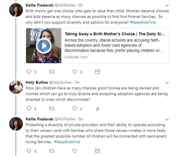This screenshot has width=178, height=156.
Task: Send first tweet via direct message envelope
Action: [97, 72]
